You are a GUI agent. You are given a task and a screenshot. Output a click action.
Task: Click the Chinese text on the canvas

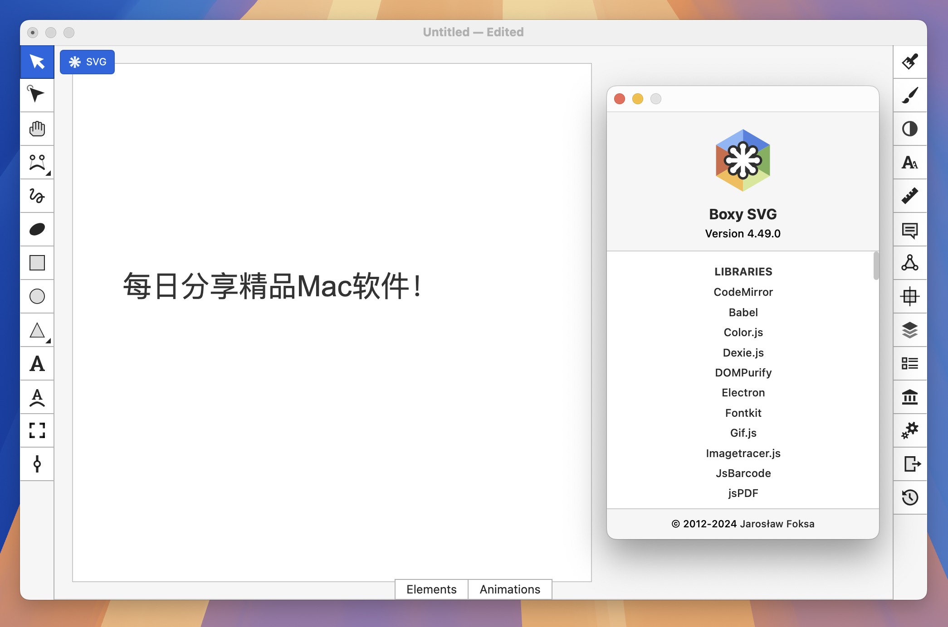[273, 286]
